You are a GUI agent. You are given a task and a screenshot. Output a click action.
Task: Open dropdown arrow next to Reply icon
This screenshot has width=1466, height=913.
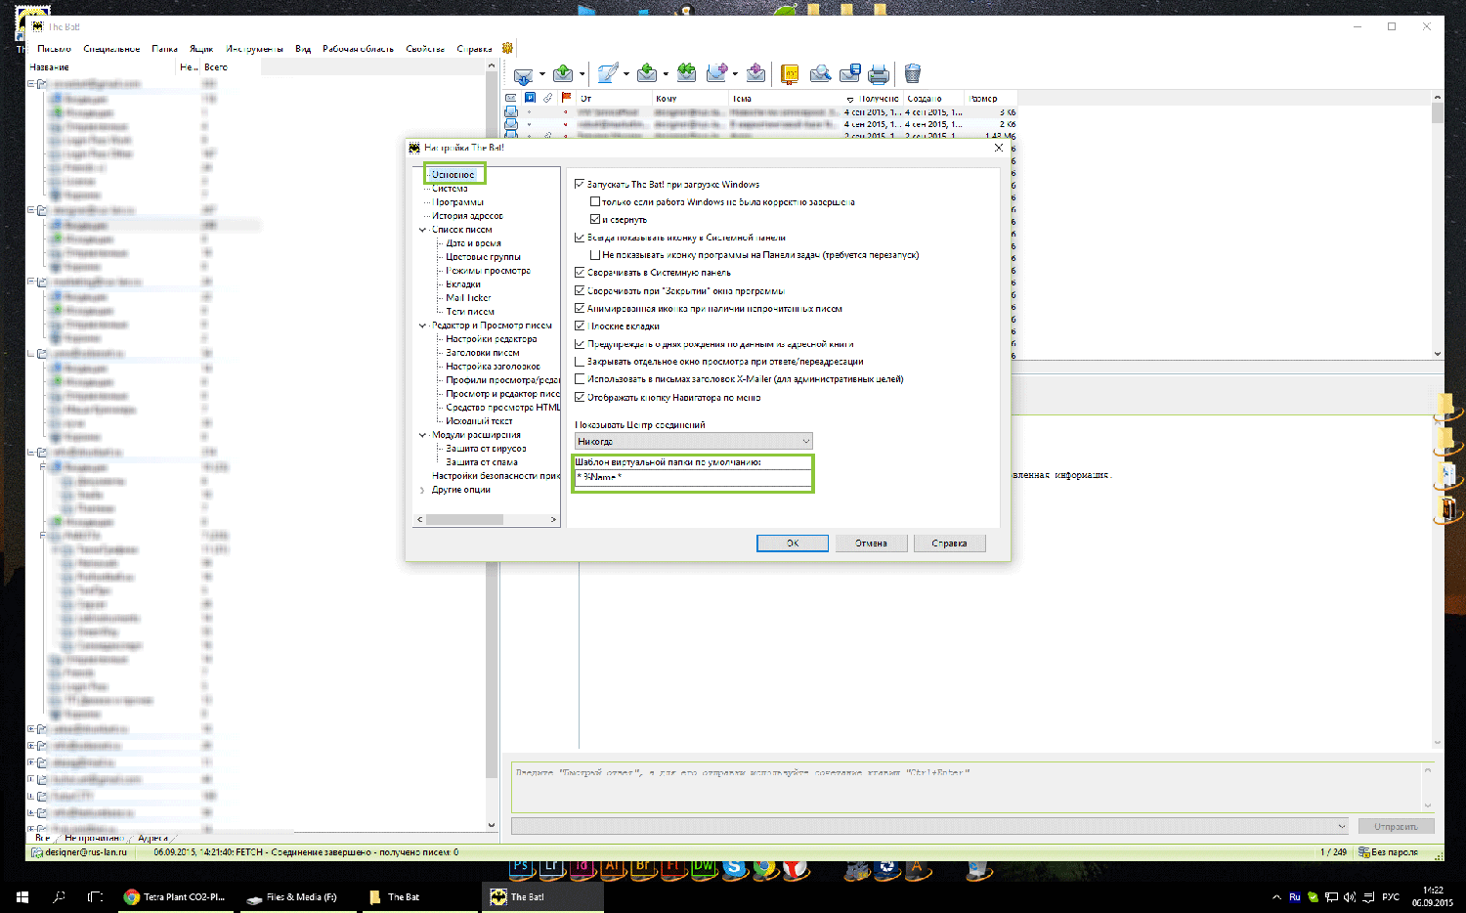[x=666, y=74]
